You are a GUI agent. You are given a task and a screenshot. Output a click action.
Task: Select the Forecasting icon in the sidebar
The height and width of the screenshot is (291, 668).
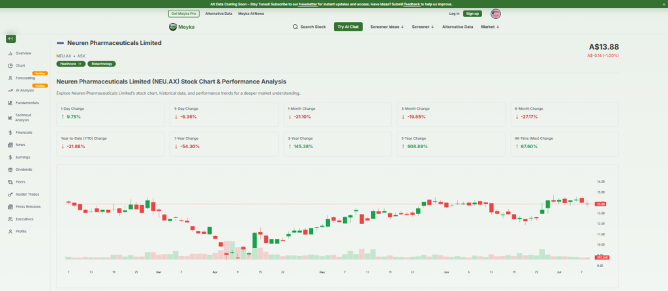pos(10,78)
